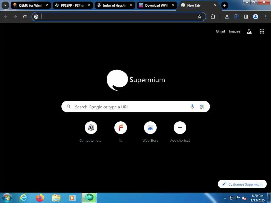Click the Supermium logo
Viewport: 271px width, 203px height.
point(136,80)
